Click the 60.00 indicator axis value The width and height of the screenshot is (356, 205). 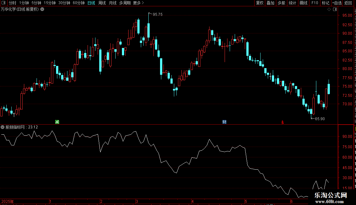(x=347, y=157)
